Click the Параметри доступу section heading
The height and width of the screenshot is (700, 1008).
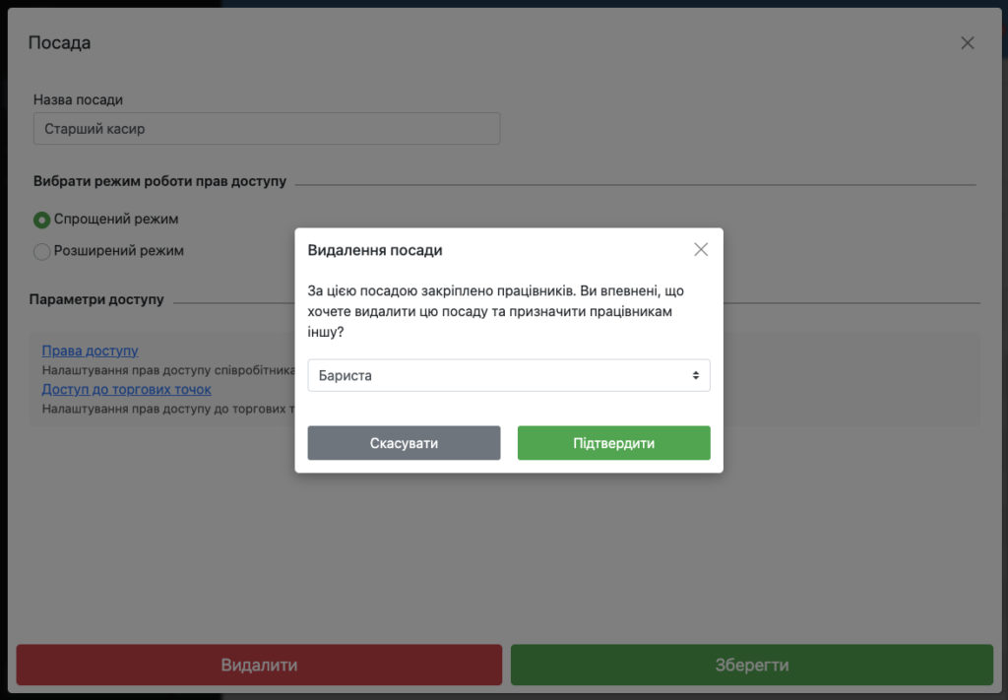pyautogui.click(x=96, y=299)
